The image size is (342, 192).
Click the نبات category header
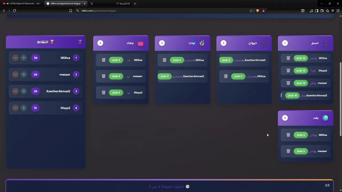pos(182,43)
